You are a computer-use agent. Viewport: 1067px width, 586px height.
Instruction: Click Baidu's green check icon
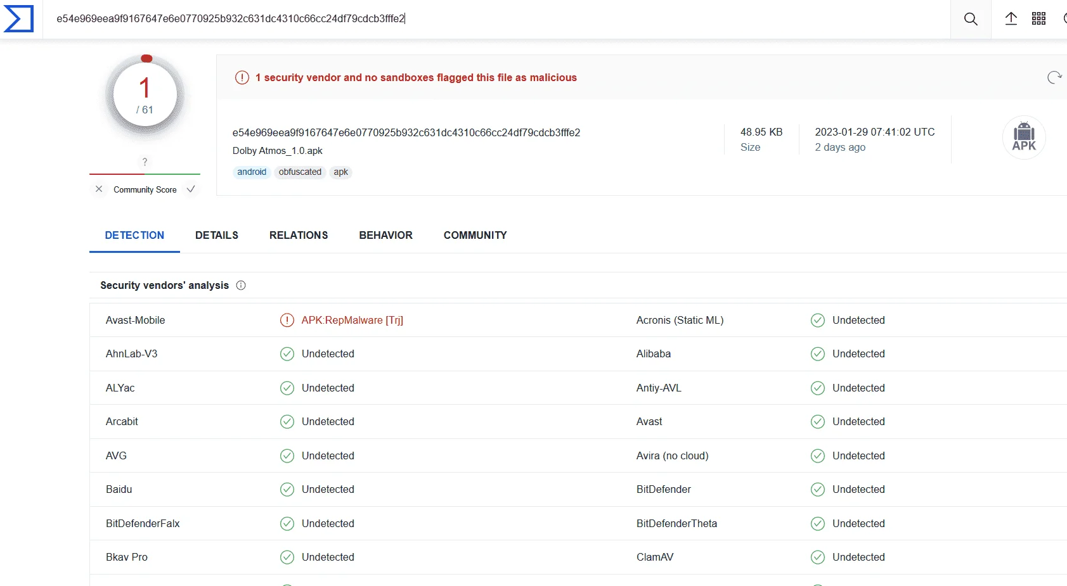point(287,489)
